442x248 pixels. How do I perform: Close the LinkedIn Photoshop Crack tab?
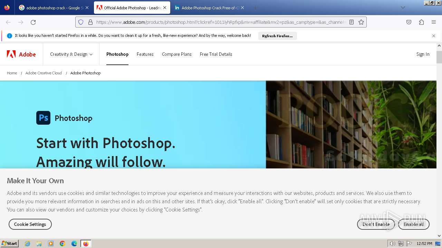tap(242, 8)
